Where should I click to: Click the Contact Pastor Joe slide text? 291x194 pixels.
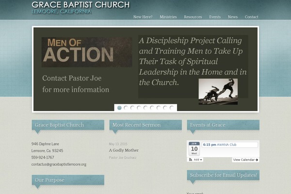tap(72, 78)
